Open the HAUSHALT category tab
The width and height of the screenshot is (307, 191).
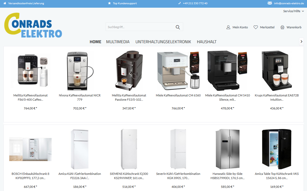(206, 42)
